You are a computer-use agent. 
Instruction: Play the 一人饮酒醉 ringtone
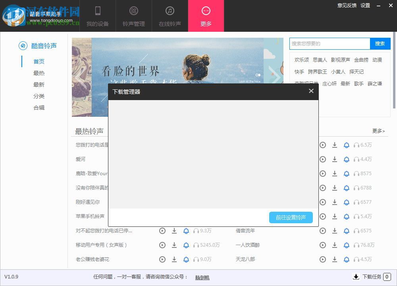323,245
